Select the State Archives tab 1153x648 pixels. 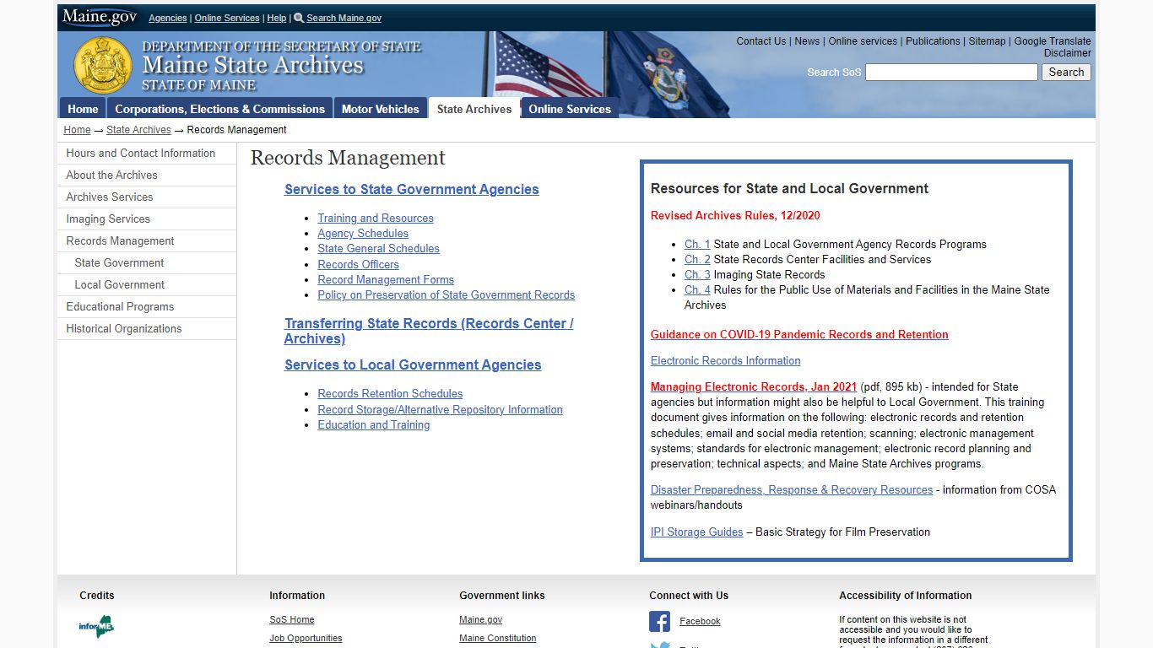coord(474,109)
